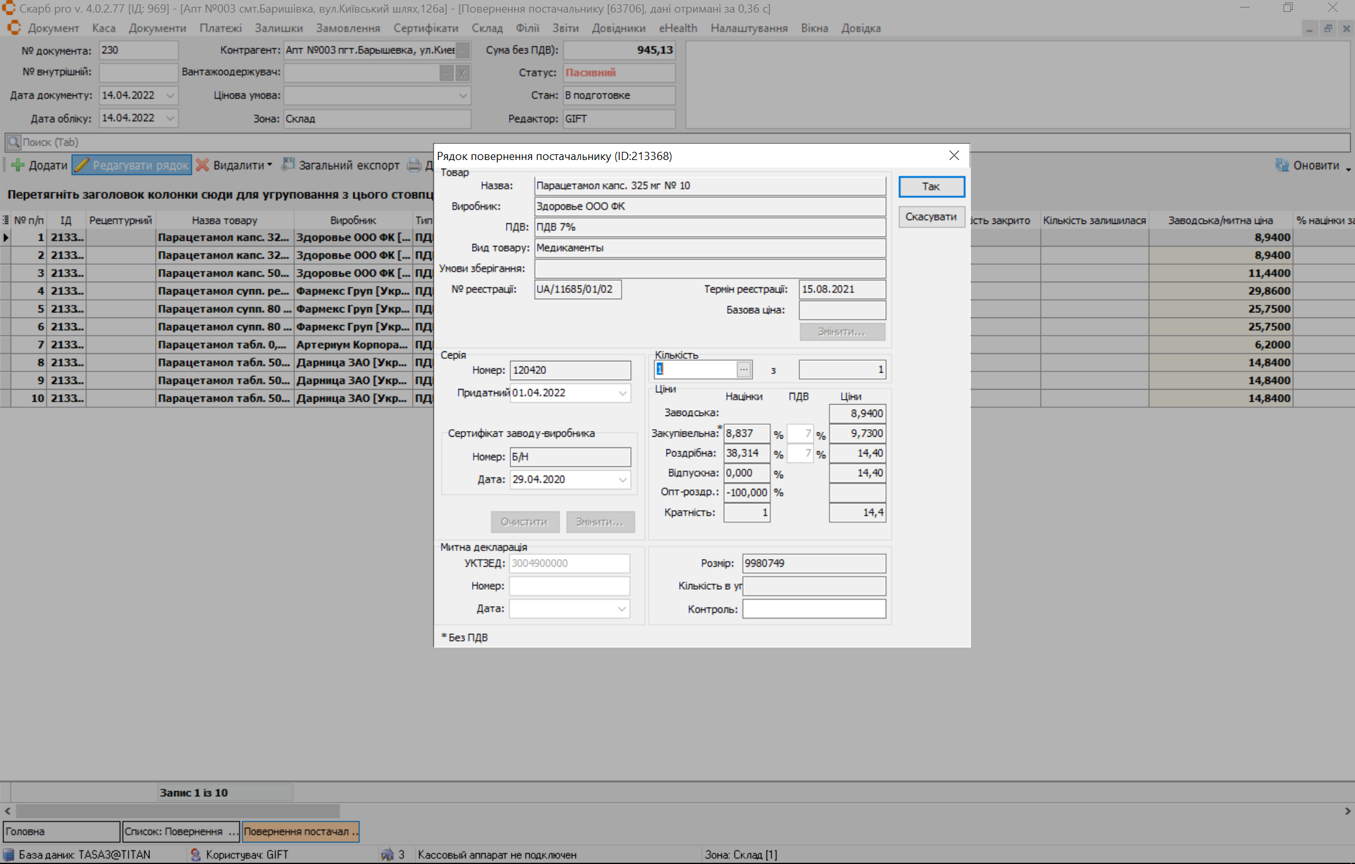Click the Загальний експорт toolbar icon
1355x864 pixels.
288,165
